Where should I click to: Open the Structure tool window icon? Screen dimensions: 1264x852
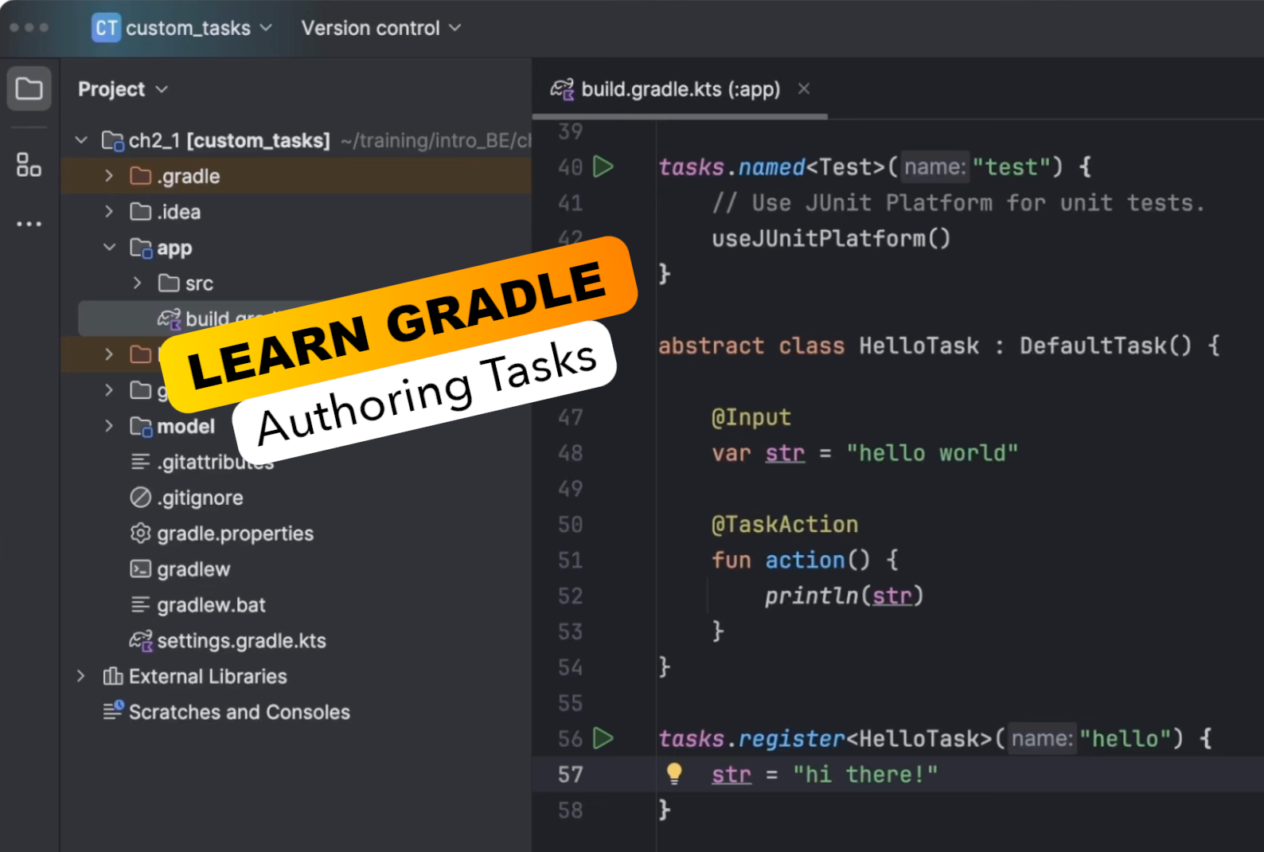[x=29, y=165]
